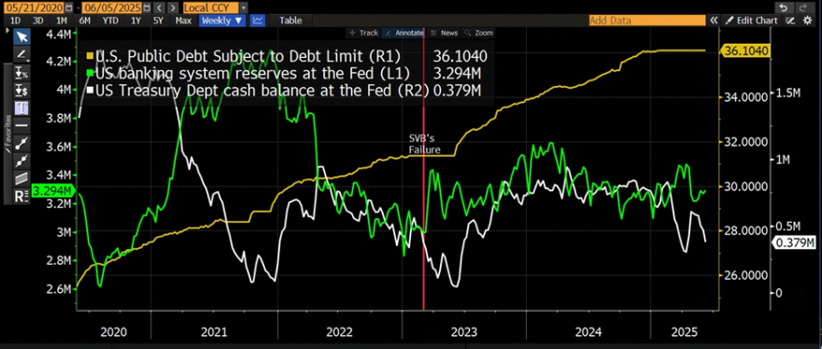Click the start date field 05/21/2020
The height and width of the screenshot is (349, 822).
click(33, 7)
